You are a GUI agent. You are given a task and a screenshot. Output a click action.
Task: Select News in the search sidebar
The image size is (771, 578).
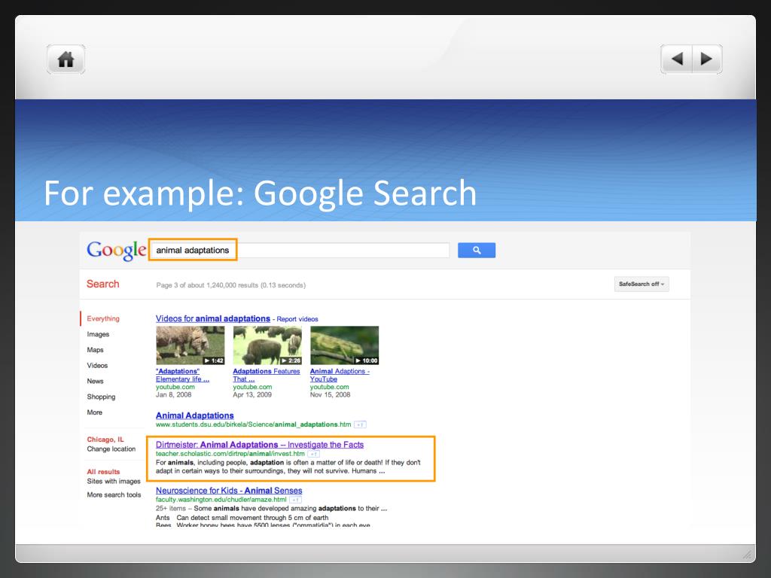click(x=95, y=382)
